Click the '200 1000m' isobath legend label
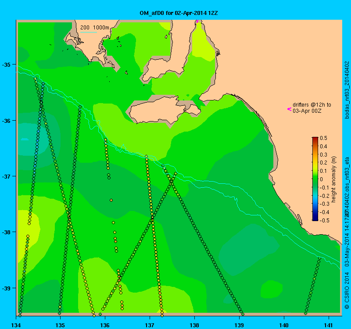The image size is (351, 329). [95, 27]
